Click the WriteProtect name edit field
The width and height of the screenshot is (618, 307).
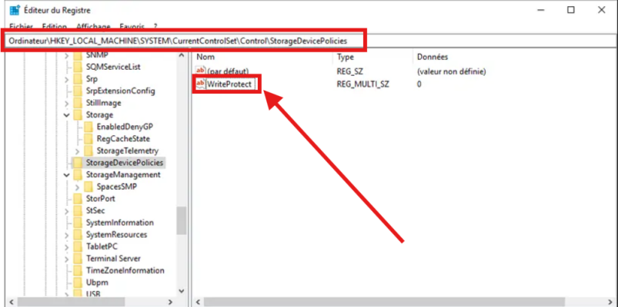coord(231,84)
